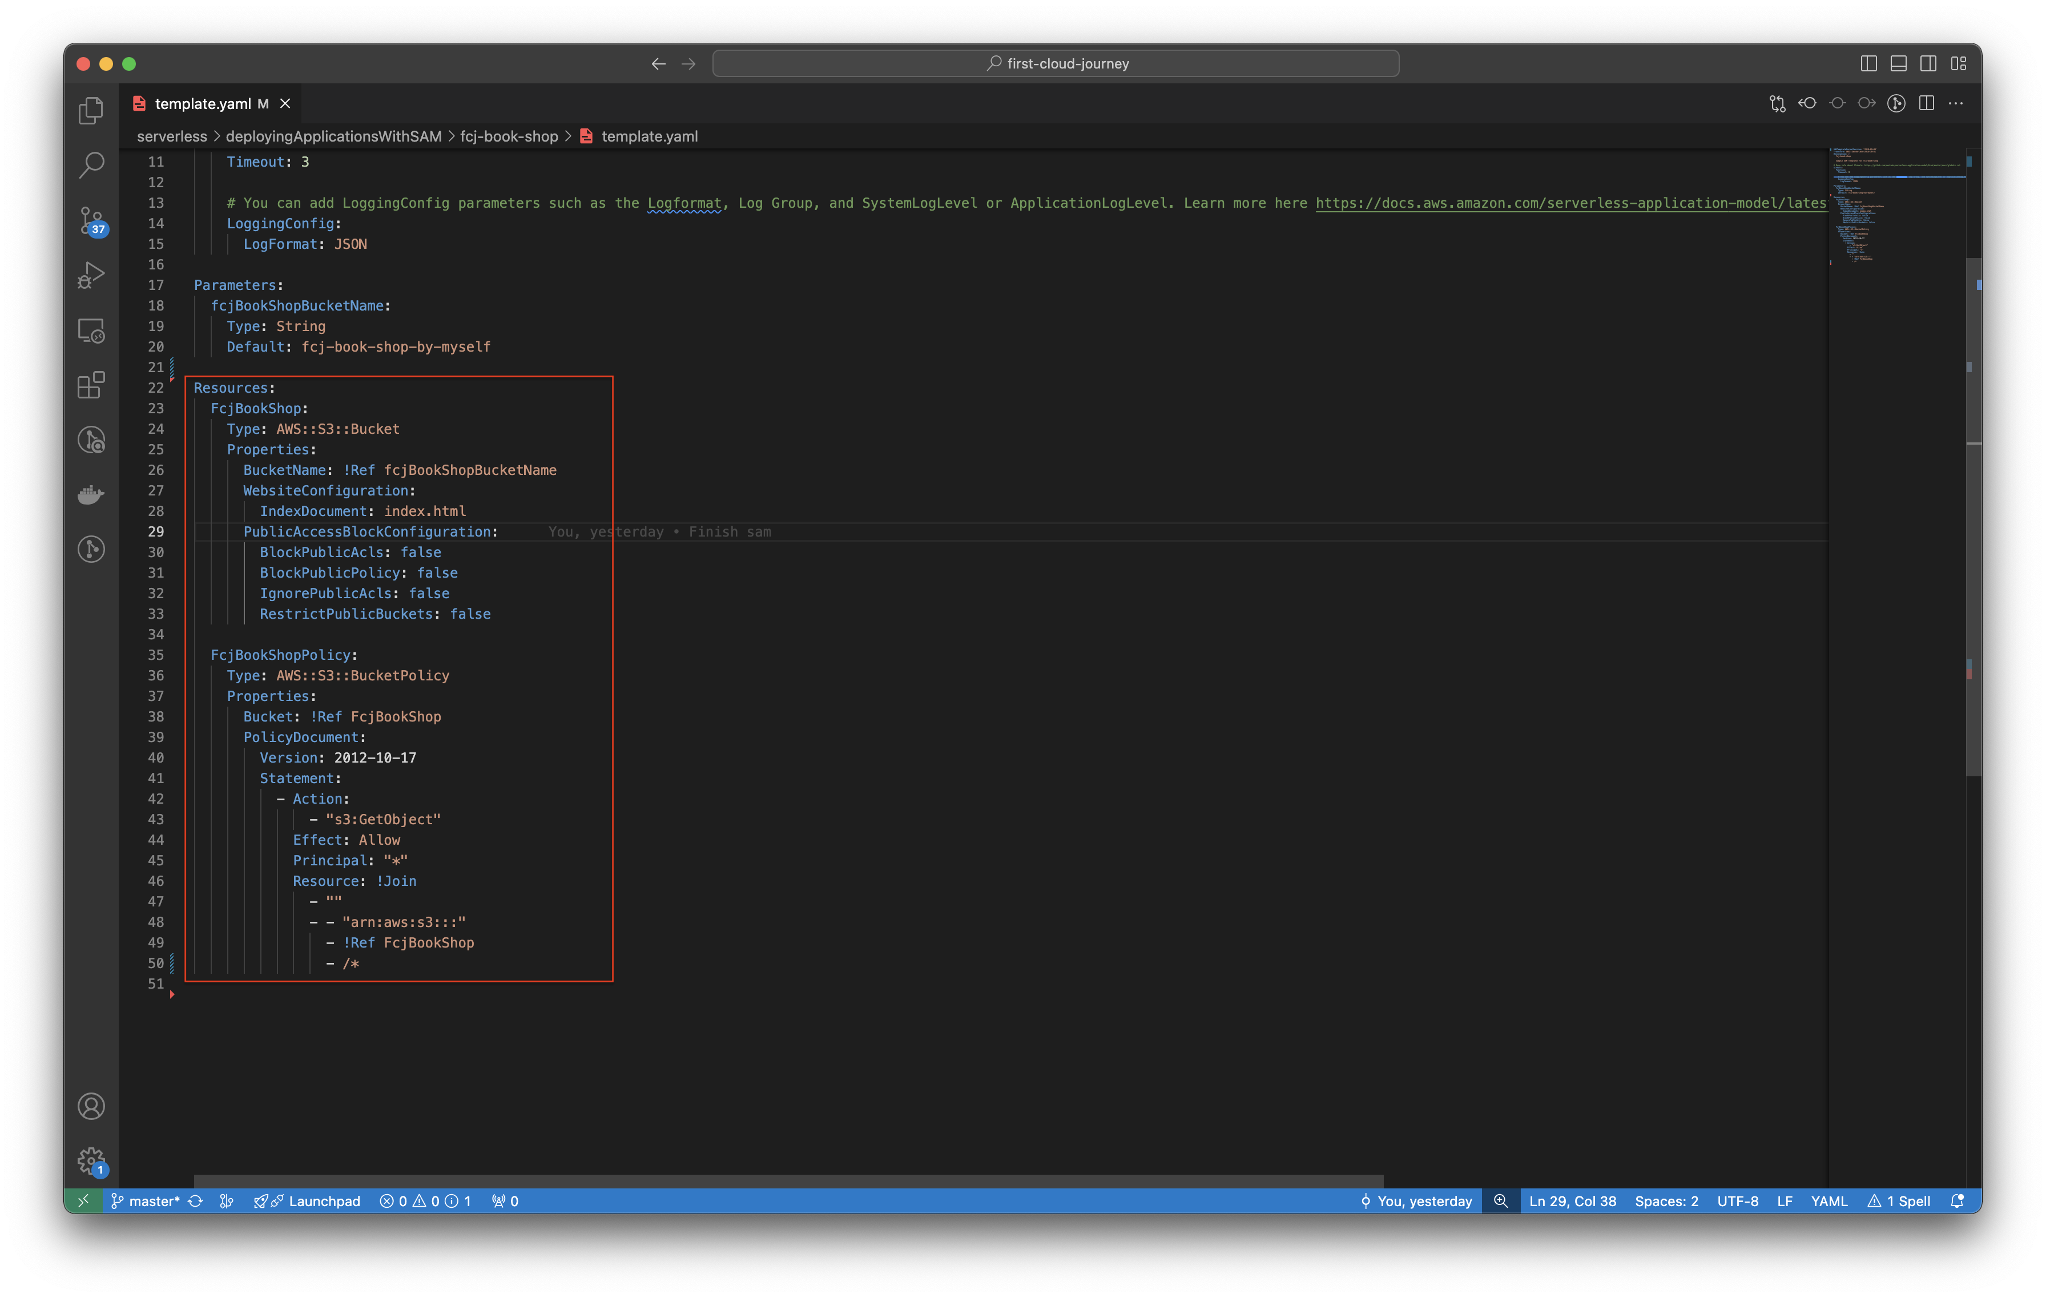The height and width of the screenshot is (1298, 2046).
Task: Toggle primary side bar visibility
Action: pyautogui.click(x=1868, y=64)
